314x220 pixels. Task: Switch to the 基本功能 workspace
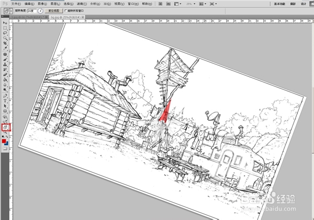[x=279, y=4]
